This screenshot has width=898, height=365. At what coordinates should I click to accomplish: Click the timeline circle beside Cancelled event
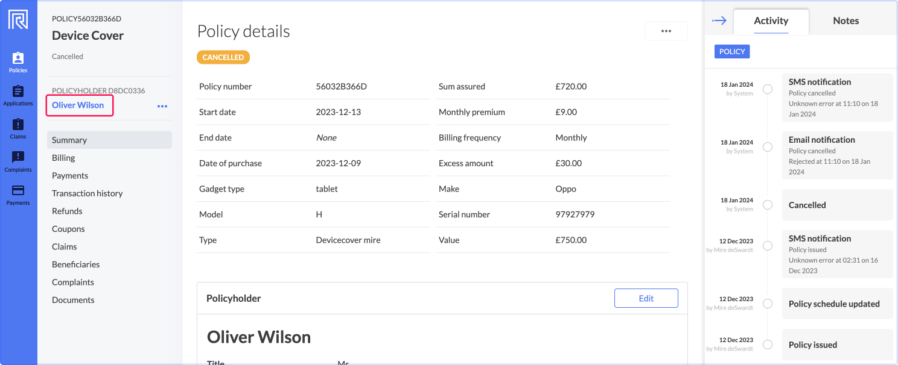768,205
